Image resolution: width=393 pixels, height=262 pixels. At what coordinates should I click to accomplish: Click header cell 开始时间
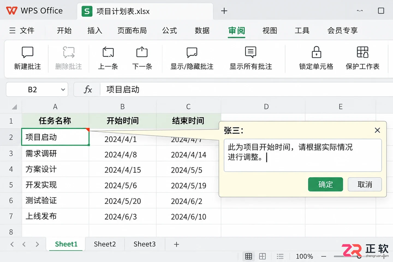(x=123, y=121)
